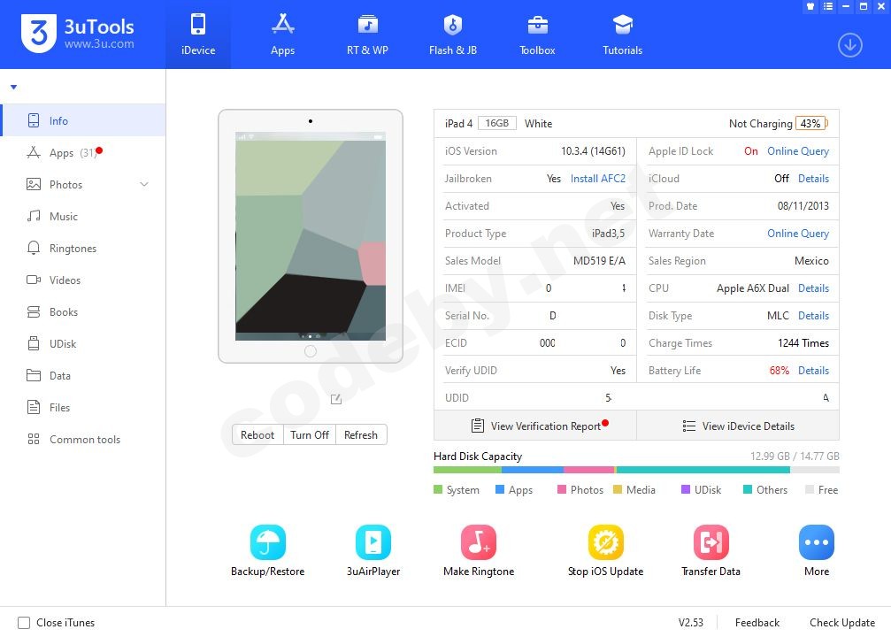Select Info in the sidebar
Image resolution: width=891 pixels, height=637 pixels.
point(83,120)
